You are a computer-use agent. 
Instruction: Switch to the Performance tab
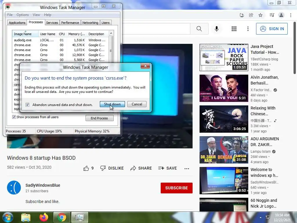[x=70, y=23]
